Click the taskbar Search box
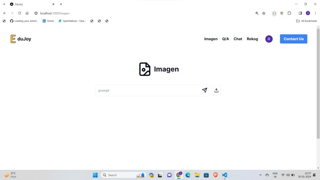 click(x=123, y=175)
